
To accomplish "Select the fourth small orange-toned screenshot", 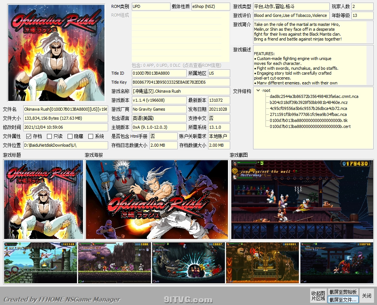I will [x=262, y=263].
